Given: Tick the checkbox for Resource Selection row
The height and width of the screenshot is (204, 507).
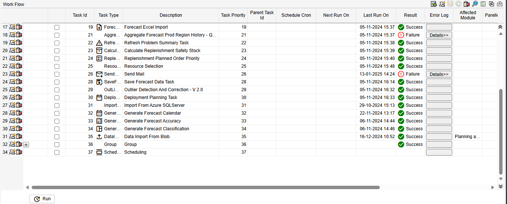Looking at the screenshot, I should [57, 66].
